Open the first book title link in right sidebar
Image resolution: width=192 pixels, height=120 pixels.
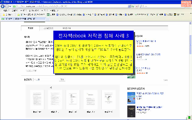146,41
